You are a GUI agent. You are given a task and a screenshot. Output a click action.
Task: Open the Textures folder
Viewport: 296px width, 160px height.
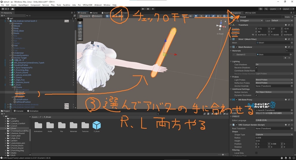(x=85, y=127)
